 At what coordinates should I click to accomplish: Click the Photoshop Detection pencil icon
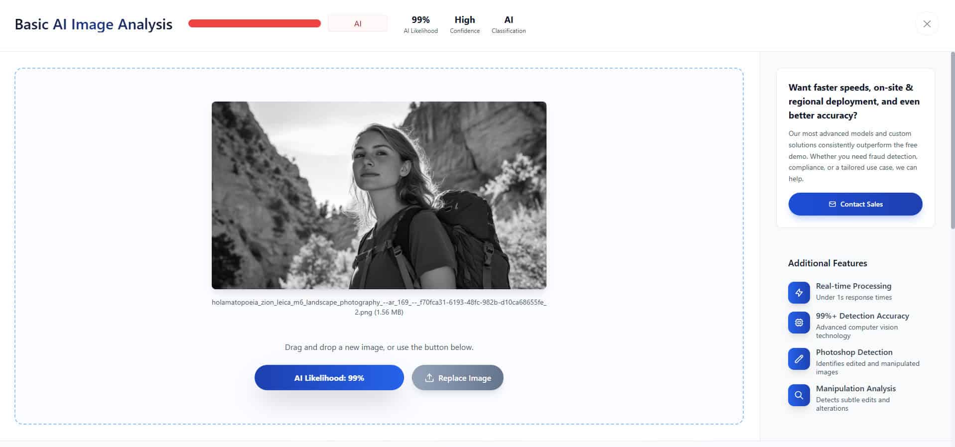pyautogui.click(x=799, y=359)
